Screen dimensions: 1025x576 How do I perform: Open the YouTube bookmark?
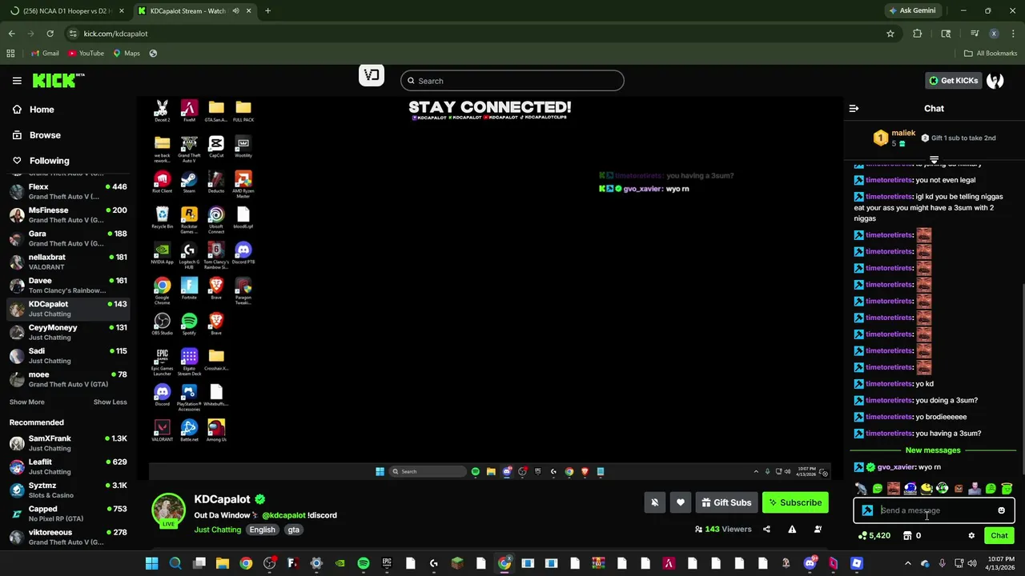86,53
